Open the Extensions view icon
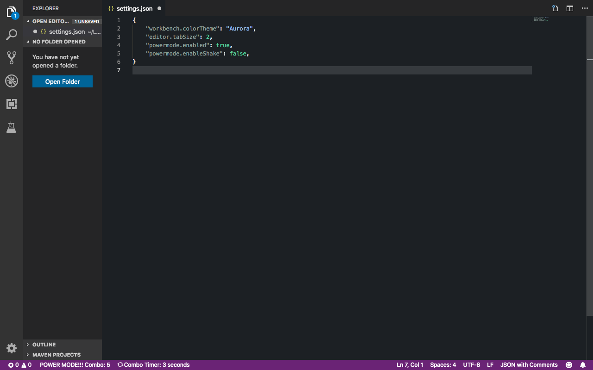Screen dimensions: 593x370 [x=12, y=104]
